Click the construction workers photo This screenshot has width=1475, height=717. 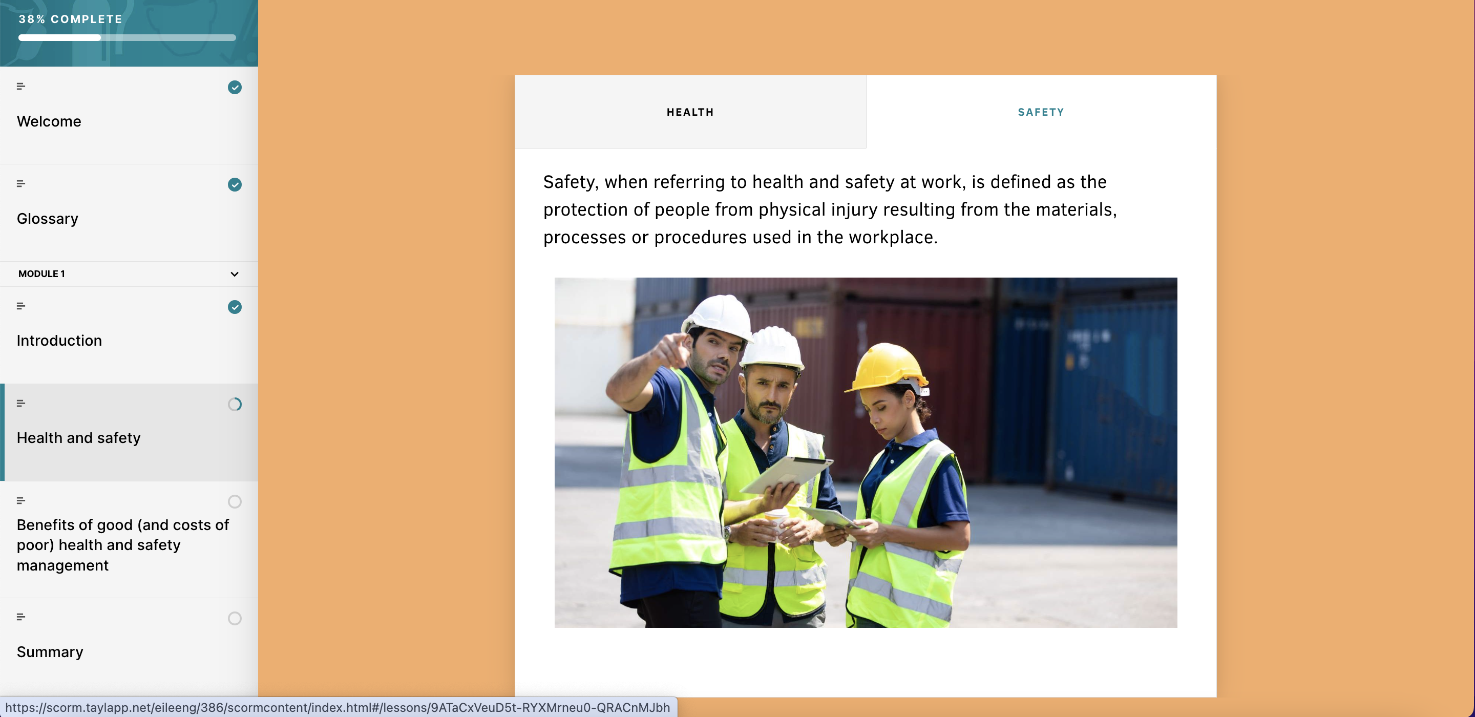point(865,452)
